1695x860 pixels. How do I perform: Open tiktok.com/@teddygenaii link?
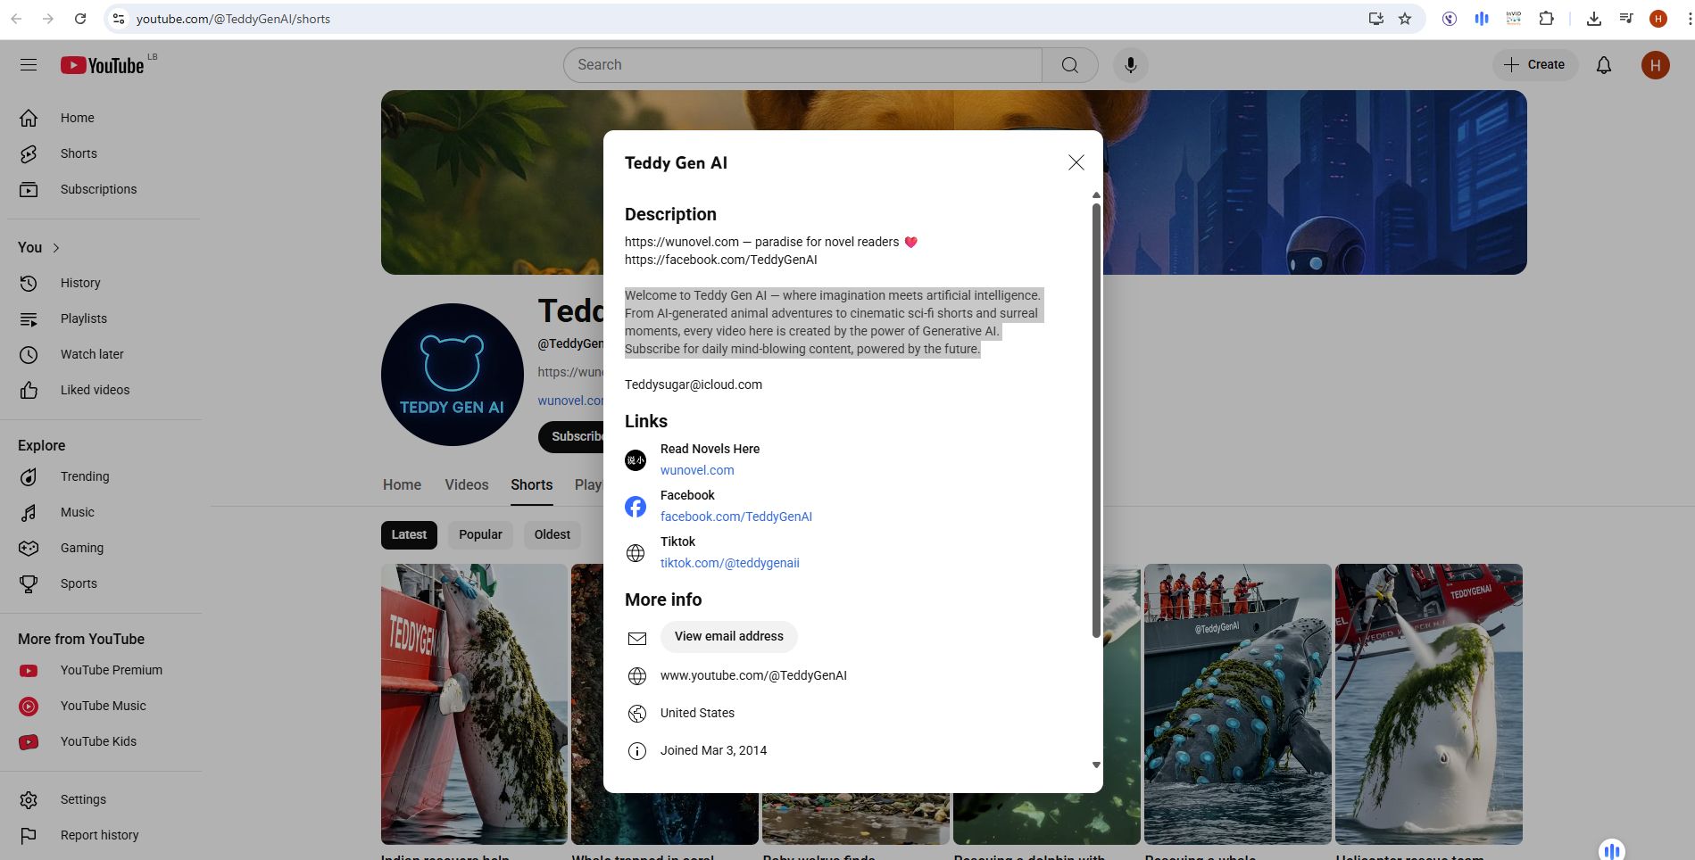click(730, 563)
